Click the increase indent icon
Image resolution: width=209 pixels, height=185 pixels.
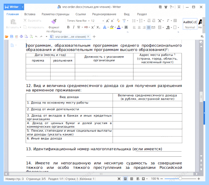[x=154, y=21]
